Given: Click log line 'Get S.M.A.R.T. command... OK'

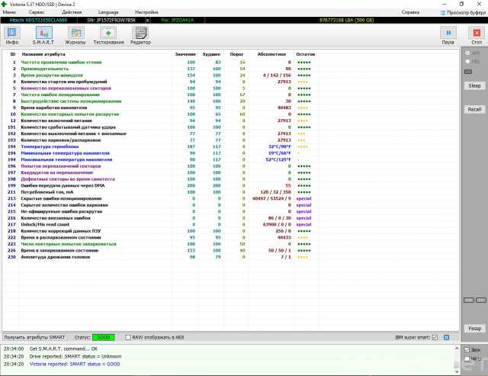Looking at the screenshot, I should click(63, 349).
